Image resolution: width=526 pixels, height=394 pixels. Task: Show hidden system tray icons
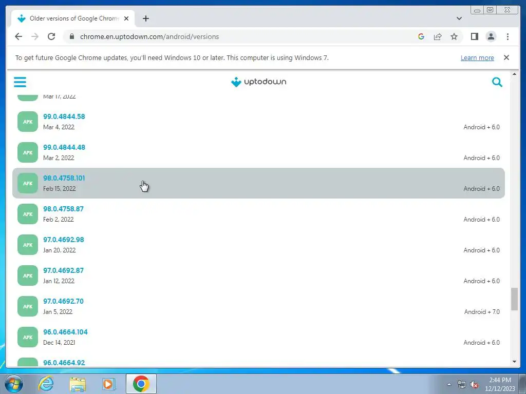[449, 384]
